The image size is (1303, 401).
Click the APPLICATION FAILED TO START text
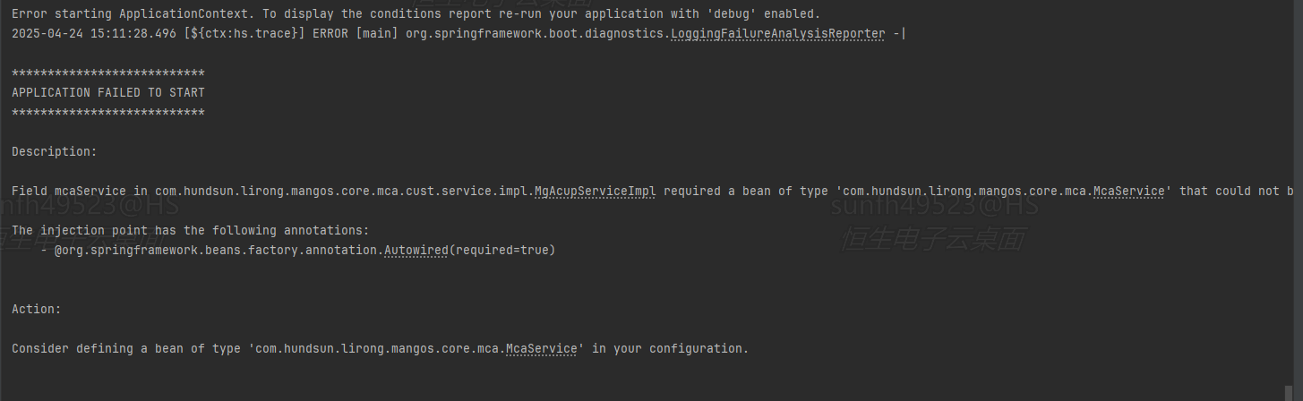pyautogui.click(x=107, y=92)
